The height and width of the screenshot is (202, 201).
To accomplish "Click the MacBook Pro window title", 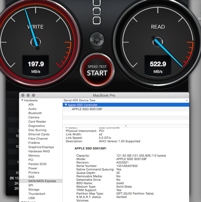I will [104, 96].
